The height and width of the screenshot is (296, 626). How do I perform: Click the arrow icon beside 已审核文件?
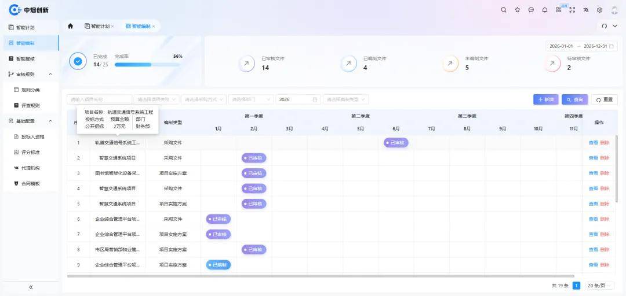[246, 64]
